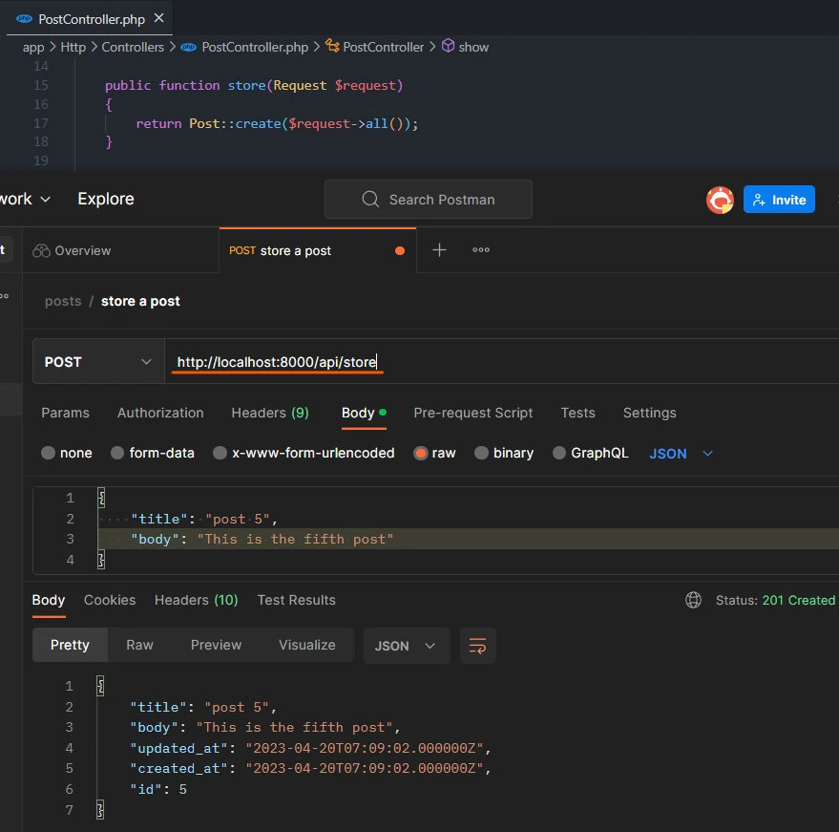
Task: Select the none body type radio
Action: 48,454
